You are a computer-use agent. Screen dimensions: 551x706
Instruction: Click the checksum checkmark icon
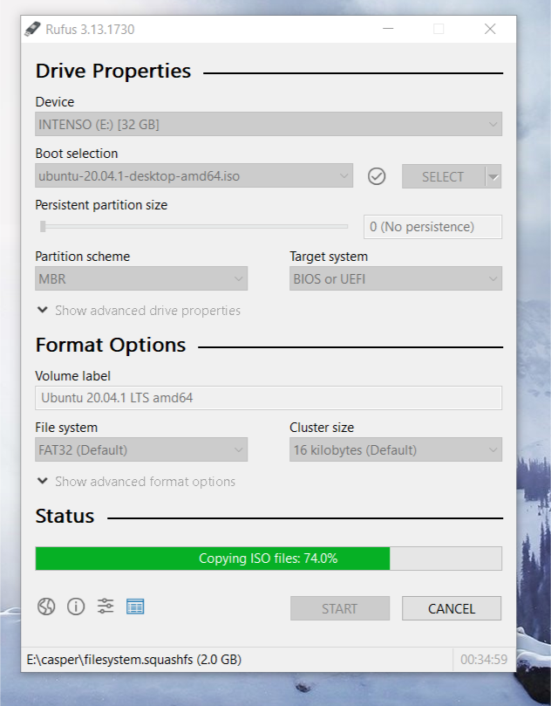point(377,176)
